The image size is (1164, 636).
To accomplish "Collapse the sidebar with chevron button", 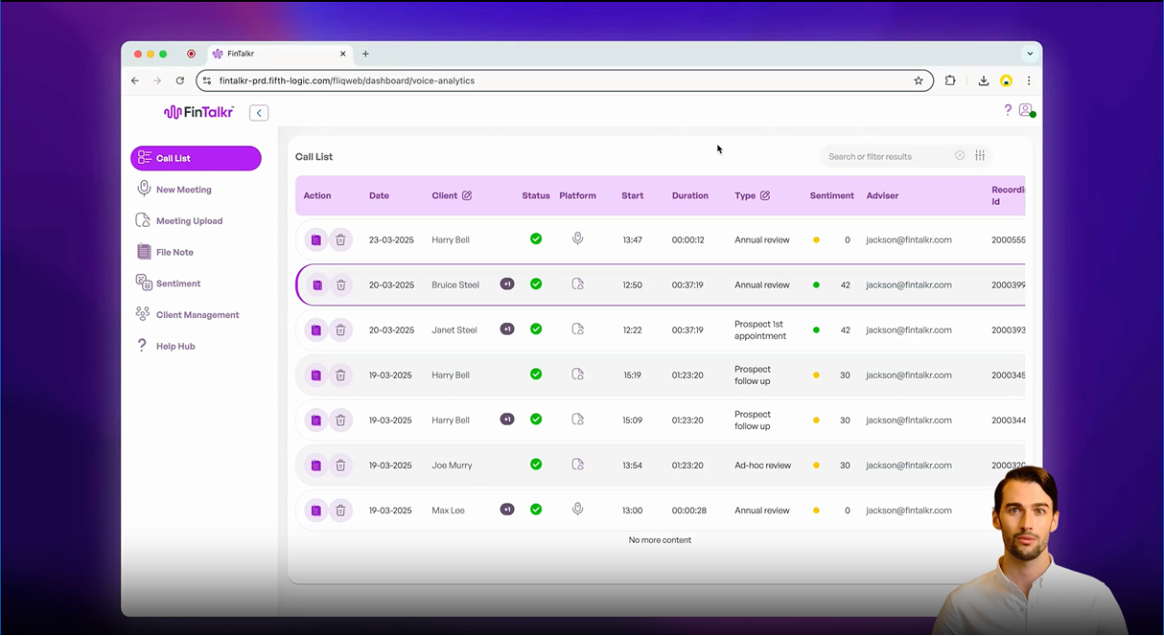I will pyautogui.click(x=259, y=113).
